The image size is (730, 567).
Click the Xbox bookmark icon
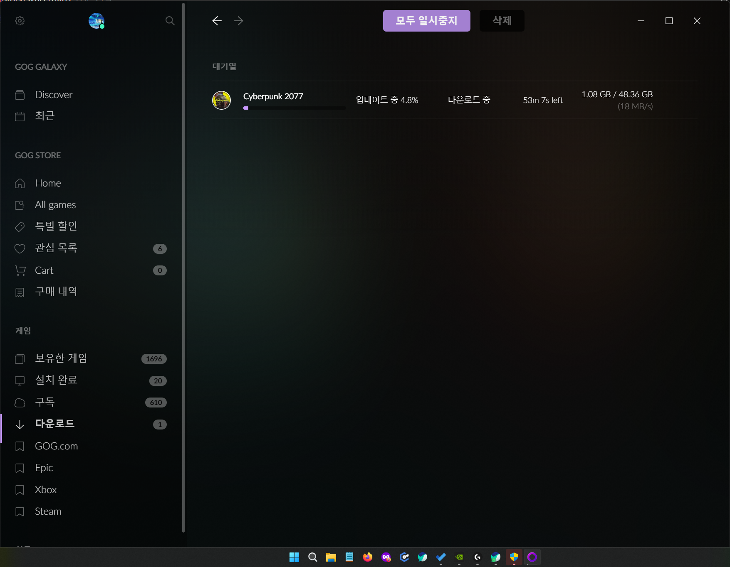click(x=20, y=490)
